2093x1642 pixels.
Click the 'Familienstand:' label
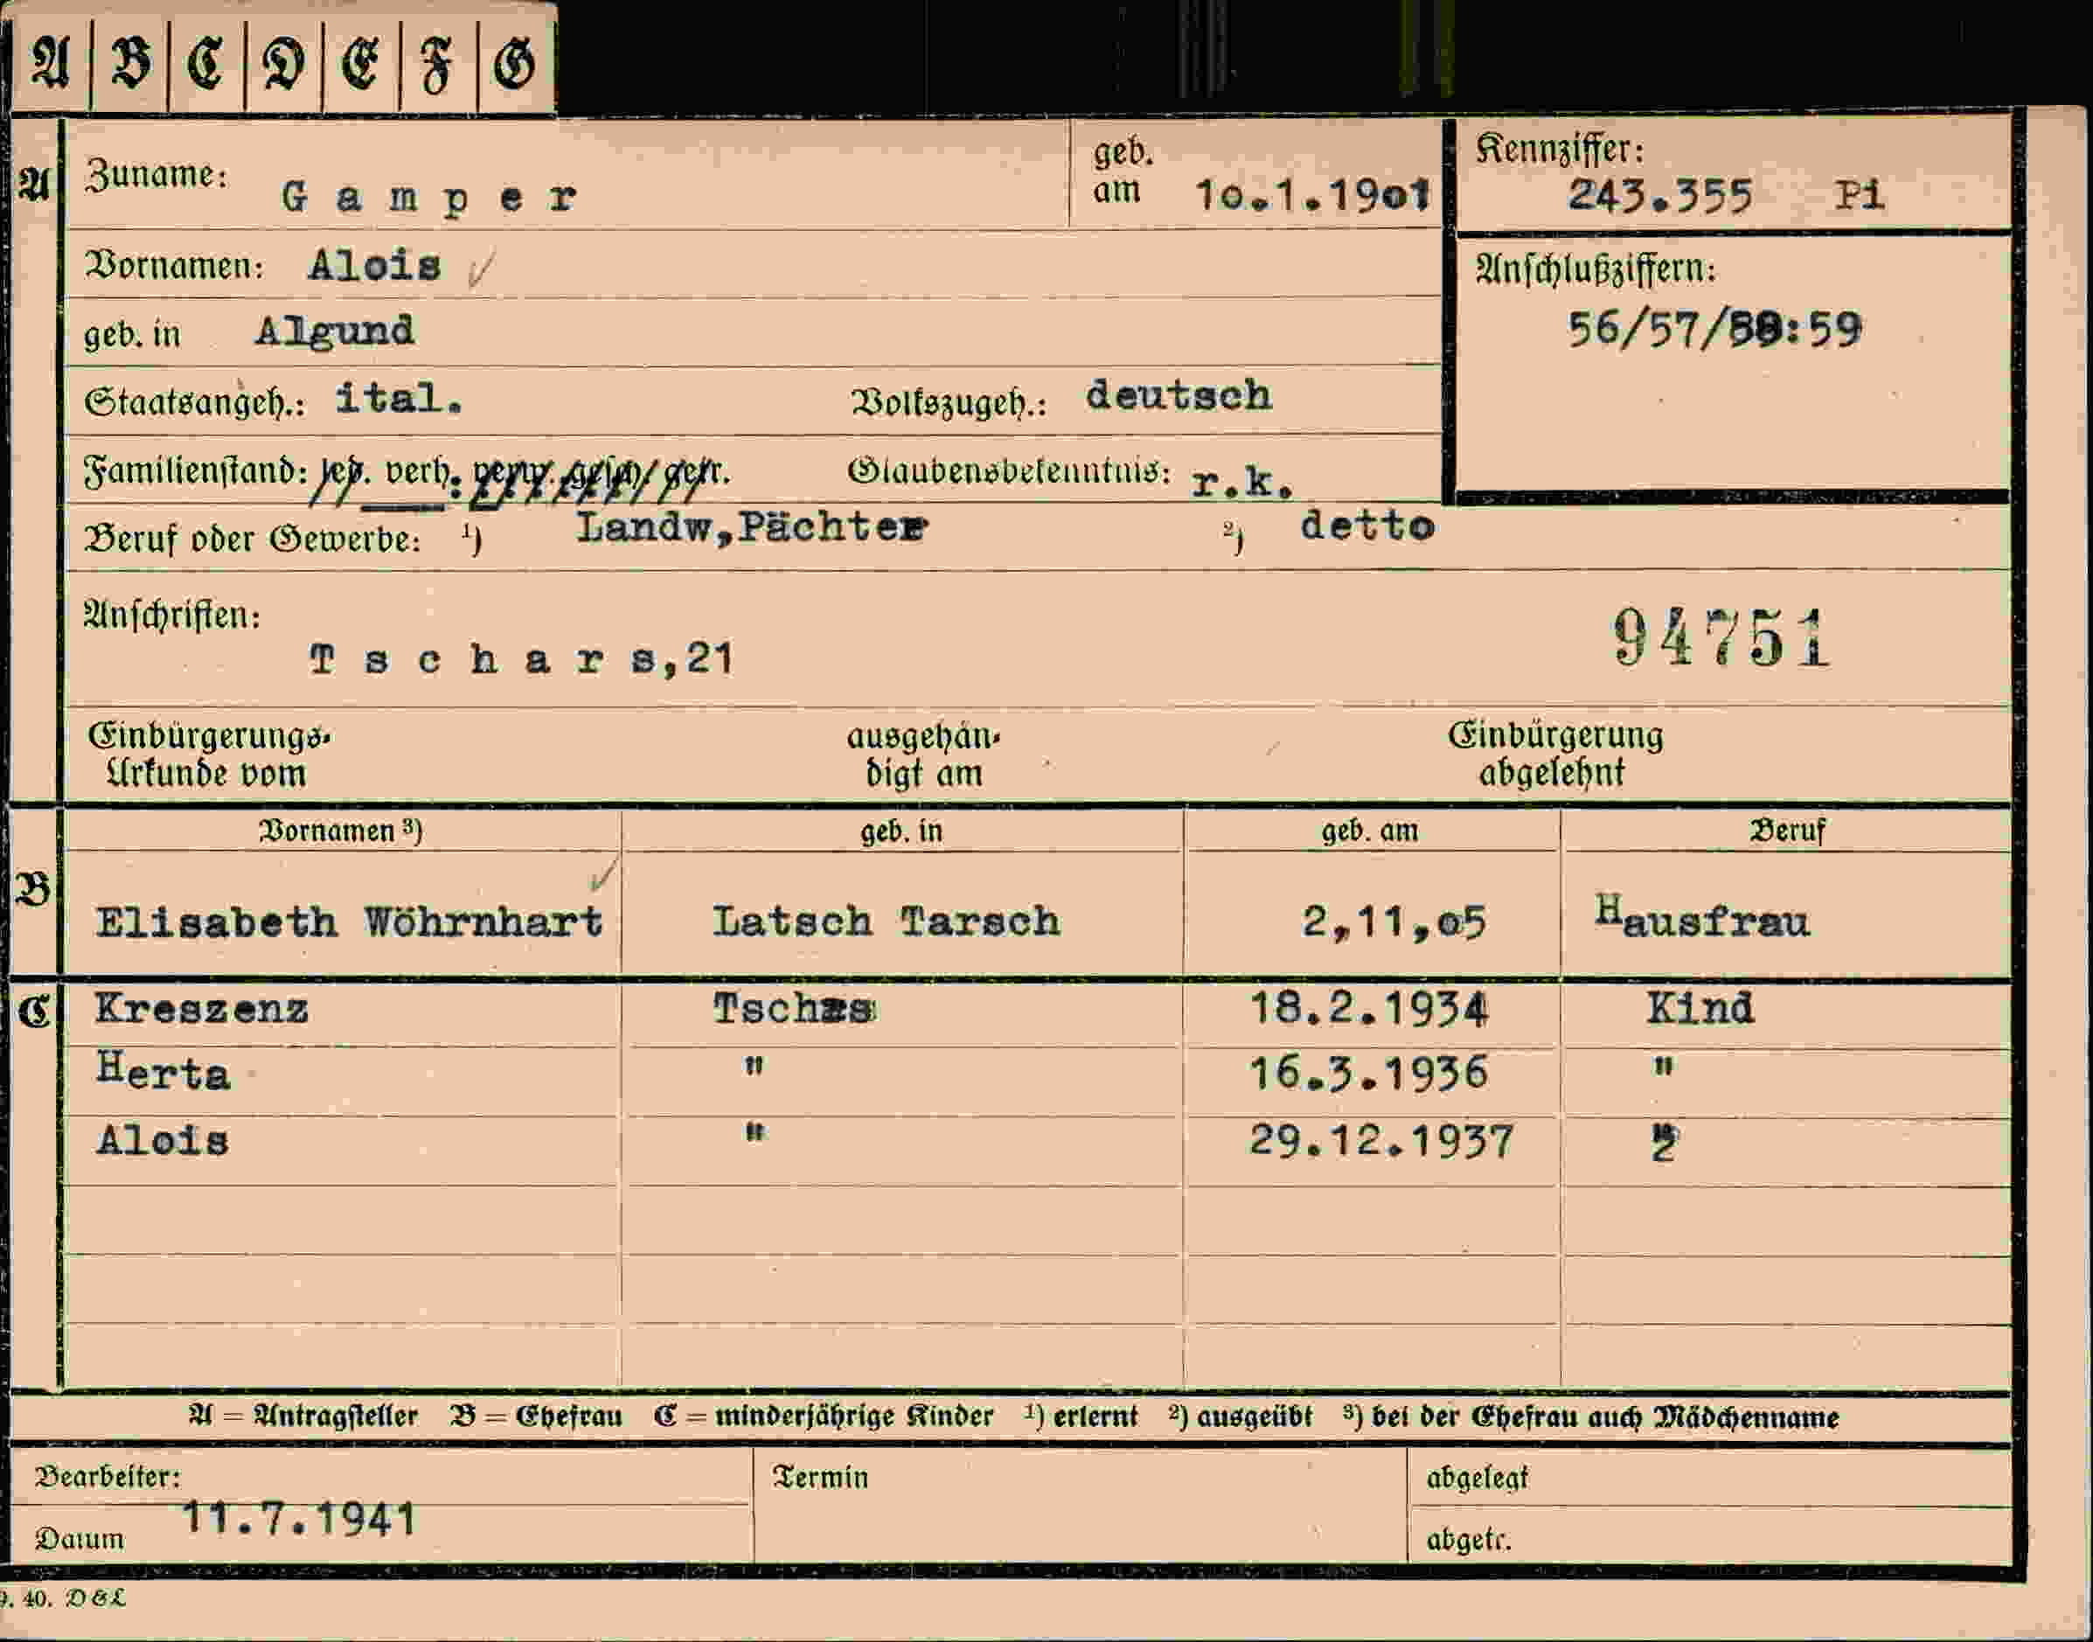196,471
